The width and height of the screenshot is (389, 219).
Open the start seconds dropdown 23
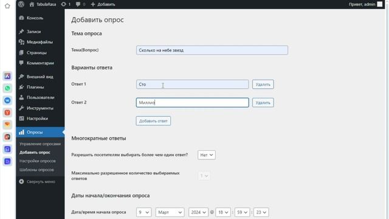coord(261,212)
